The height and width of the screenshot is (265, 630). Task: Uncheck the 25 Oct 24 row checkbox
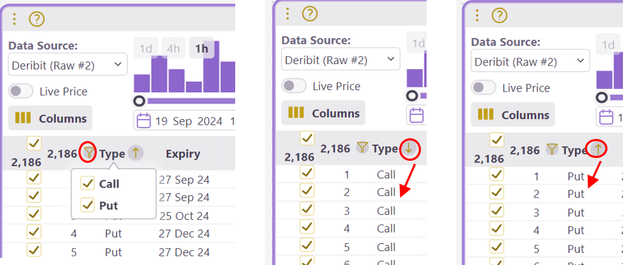point(34,214)
